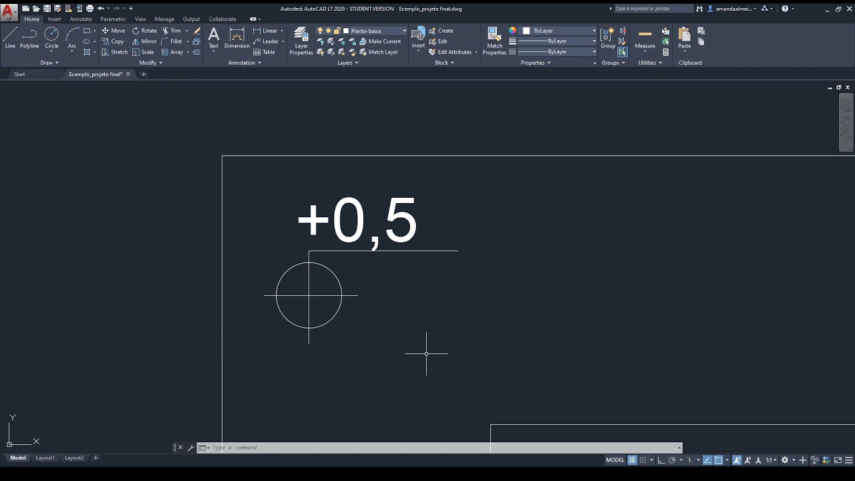Click the Save icon in quick access
Image resolution: width=855 pixels, height=481 pixels.
pyautogui.click(x=47, y=9)
